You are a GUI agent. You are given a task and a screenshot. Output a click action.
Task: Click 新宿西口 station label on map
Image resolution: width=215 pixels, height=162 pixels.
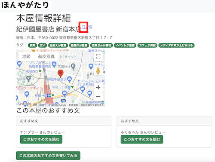(x=32, y=71)
